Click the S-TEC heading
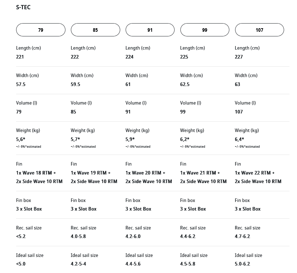 click(23, 7)
